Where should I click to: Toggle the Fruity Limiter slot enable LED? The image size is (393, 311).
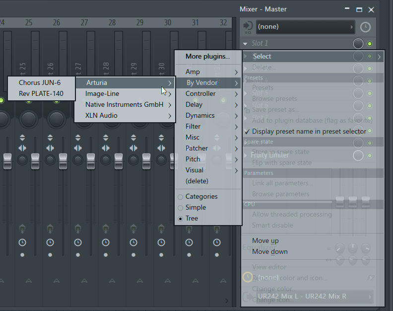(x=370, y=155)
